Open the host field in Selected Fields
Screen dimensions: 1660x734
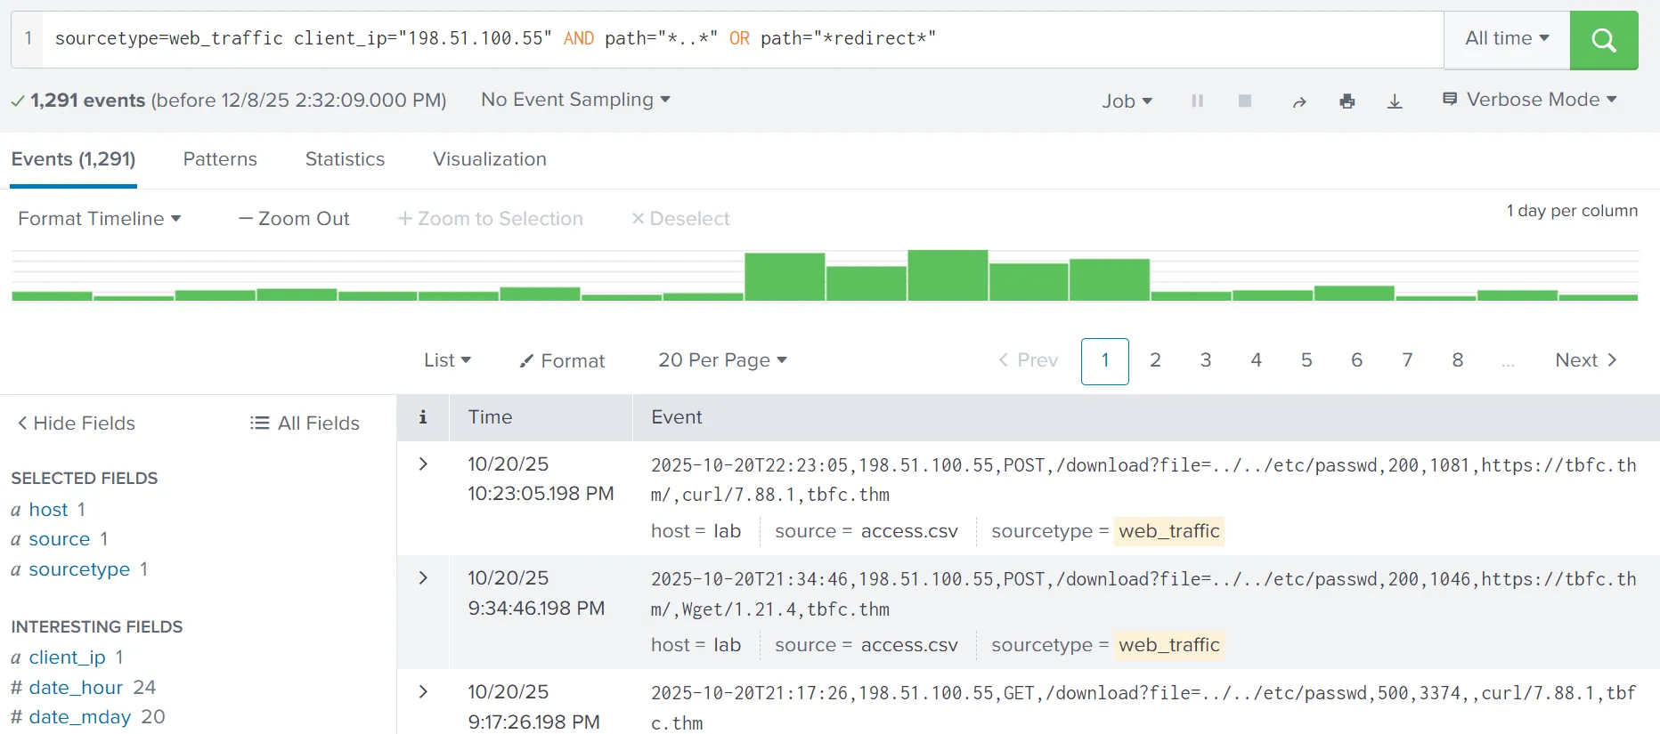[x=48, y=510]
